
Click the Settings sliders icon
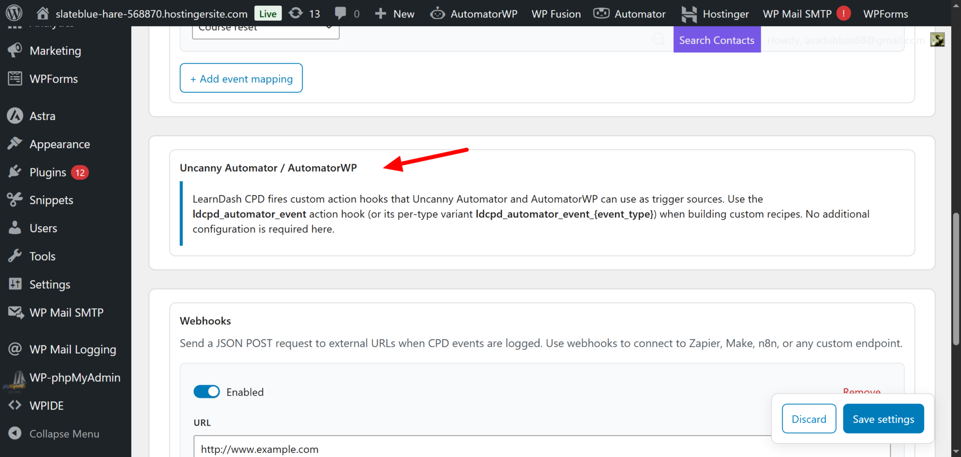click(x=15, y=284)
